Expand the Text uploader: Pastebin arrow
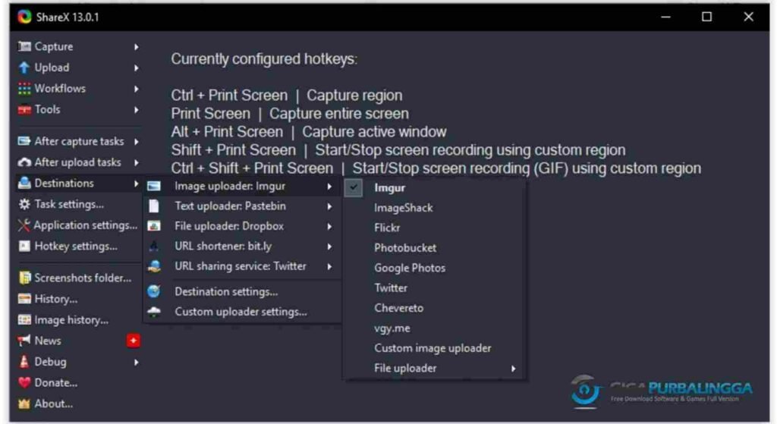This screenshot has height=424, width=777. (x=329, y=206)
